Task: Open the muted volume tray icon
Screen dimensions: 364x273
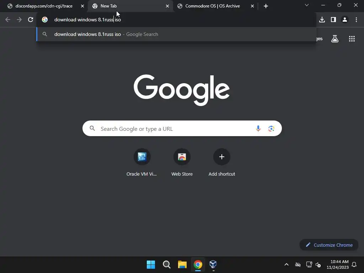Action: (318, 264)
